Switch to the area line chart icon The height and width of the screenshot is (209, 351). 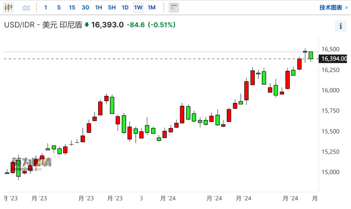point(26,7)
